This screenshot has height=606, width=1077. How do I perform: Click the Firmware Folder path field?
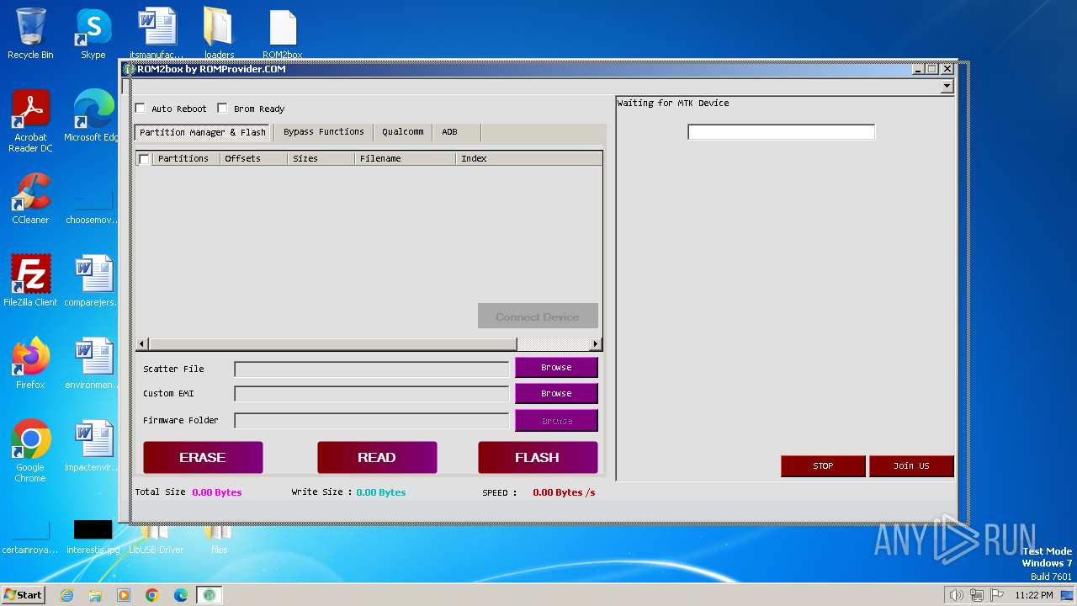371,420
